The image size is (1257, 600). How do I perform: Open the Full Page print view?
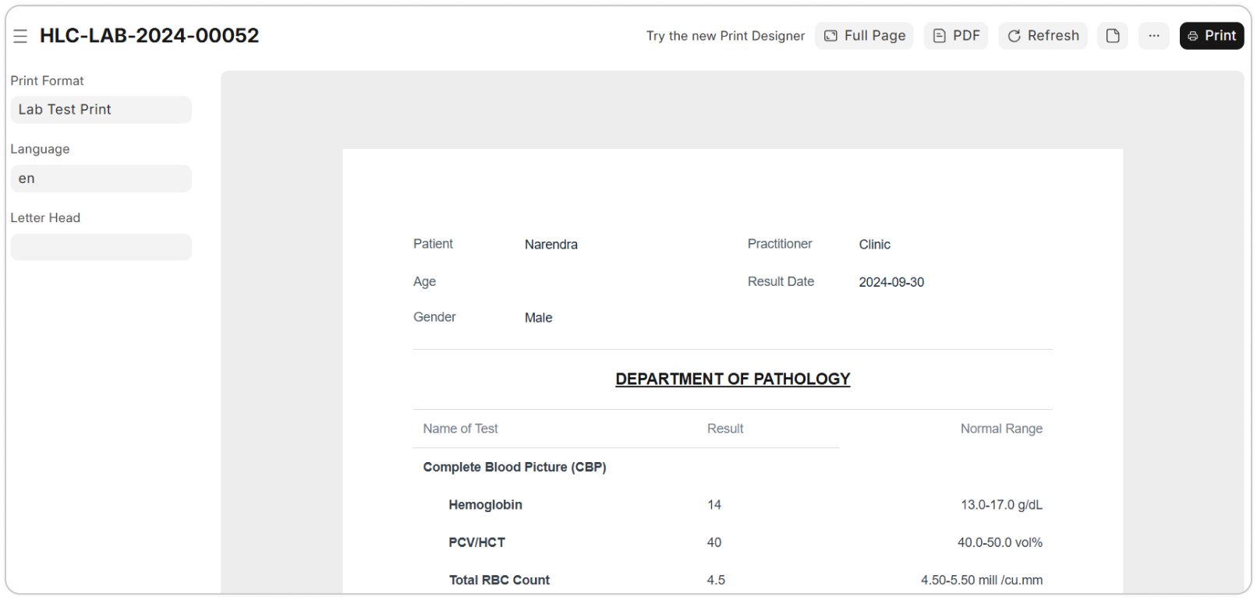(864, 36)
